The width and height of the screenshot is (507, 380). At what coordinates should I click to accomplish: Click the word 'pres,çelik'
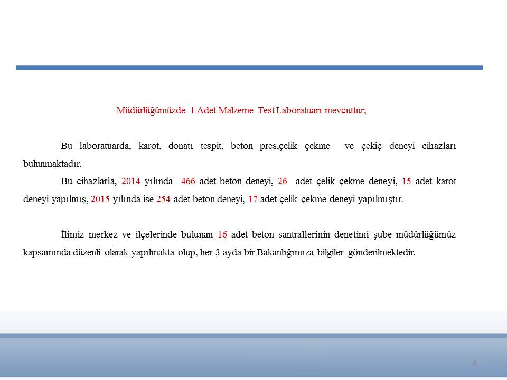pos(278,146)
